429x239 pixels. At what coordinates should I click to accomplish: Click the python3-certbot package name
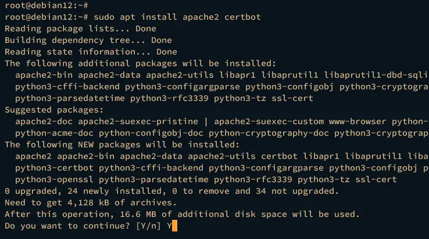[54, 168]
